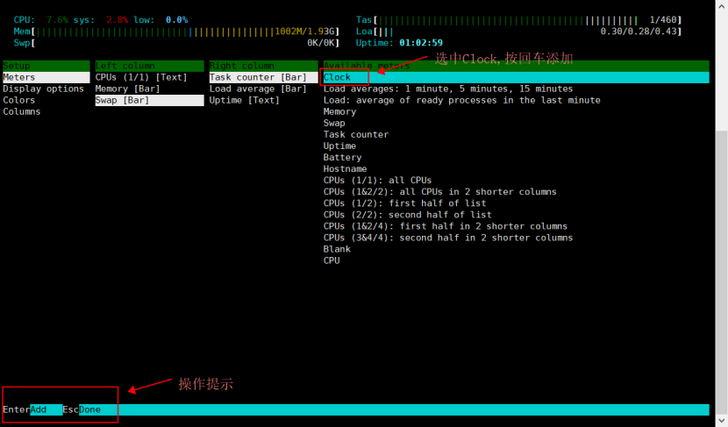Screen dimensions: 728x427
Task: Select the single CPU meter at list bottom
Action: coord(332,260)
